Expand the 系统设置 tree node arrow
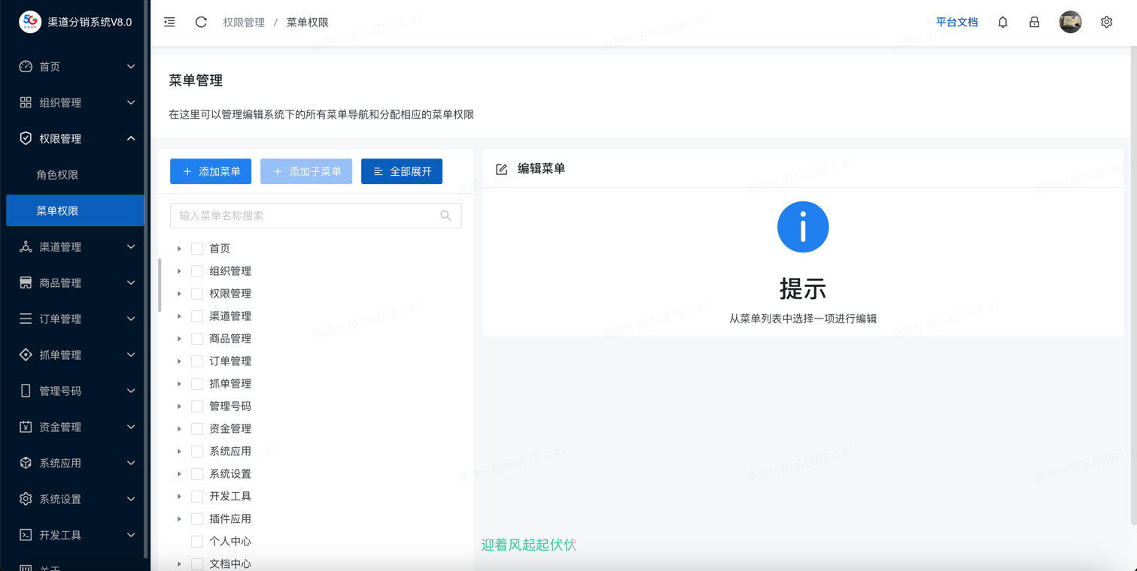 (x=179, y=474)
